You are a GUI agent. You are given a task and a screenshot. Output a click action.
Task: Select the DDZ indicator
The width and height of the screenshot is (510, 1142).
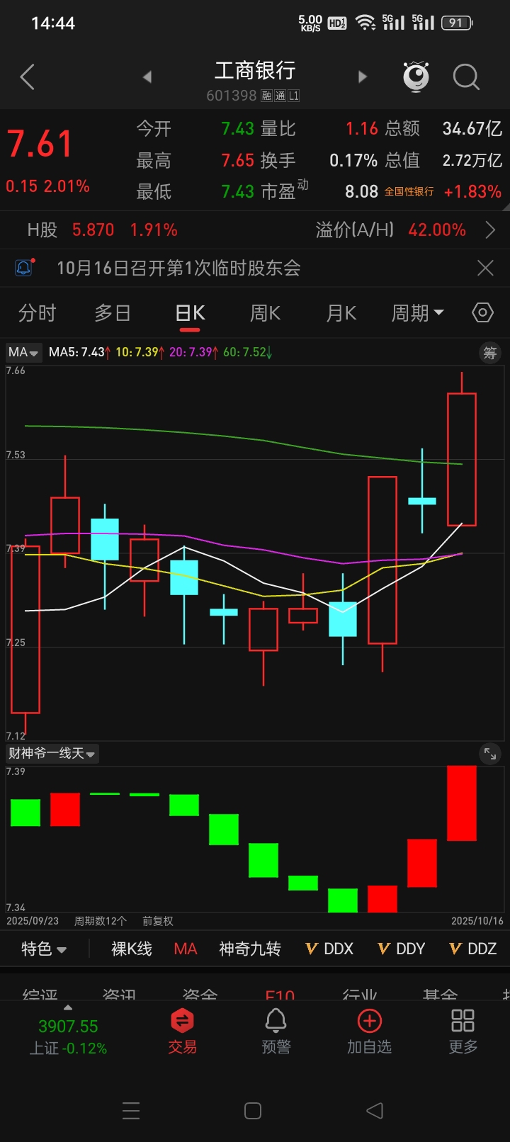pos(473,949)
